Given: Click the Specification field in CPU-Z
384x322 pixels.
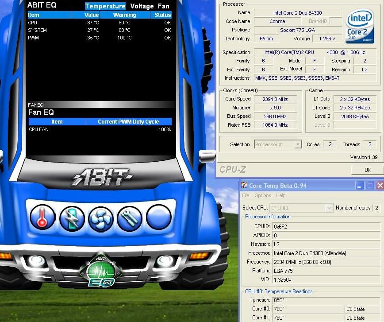Looking at the screenshot, I should [x=315, y=52].
